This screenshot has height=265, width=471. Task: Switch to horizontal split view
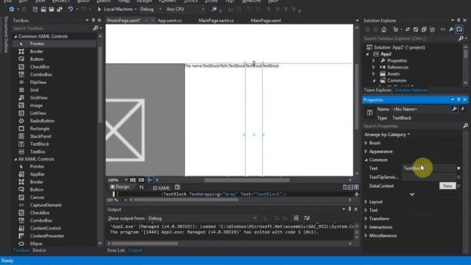coord(350,187)
